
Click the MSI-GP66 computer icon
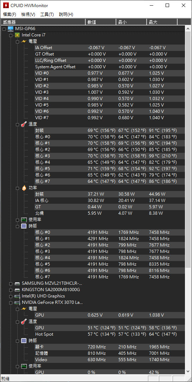click(11, 29)
